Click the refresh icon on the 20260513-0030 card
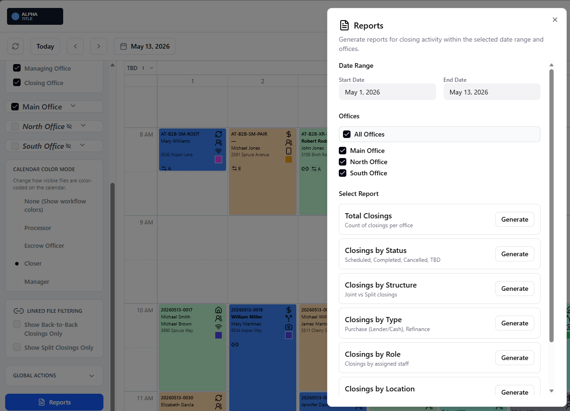 click(x=219, y=398)
